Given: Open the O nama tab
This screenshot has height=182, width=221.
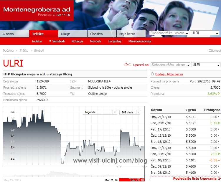Looking at the screenshot, I should [14, 34].
